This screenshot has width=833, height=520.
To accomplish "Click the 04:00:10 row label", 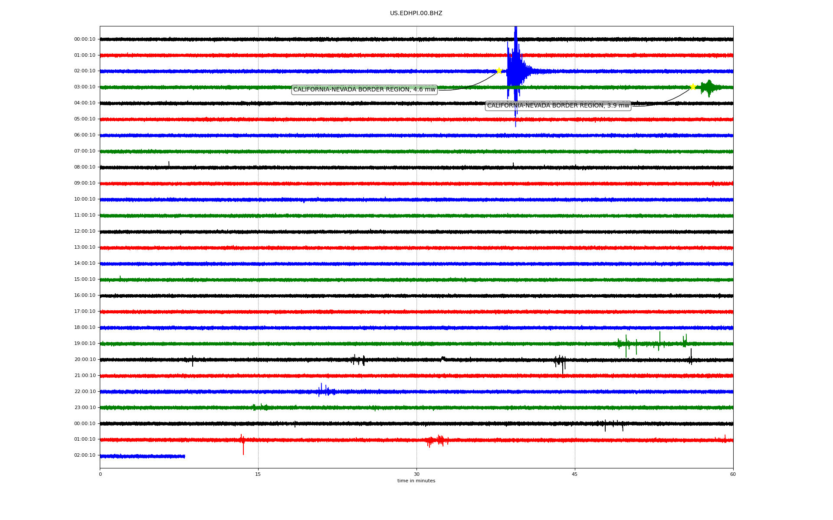I will pos(85,103).
